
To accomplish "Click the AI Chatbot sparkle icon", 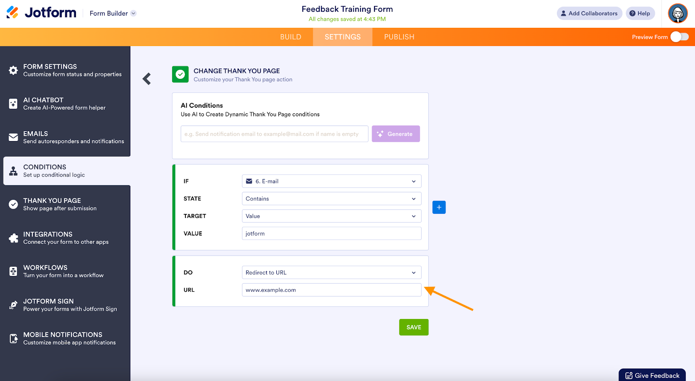I will [13, 104].
